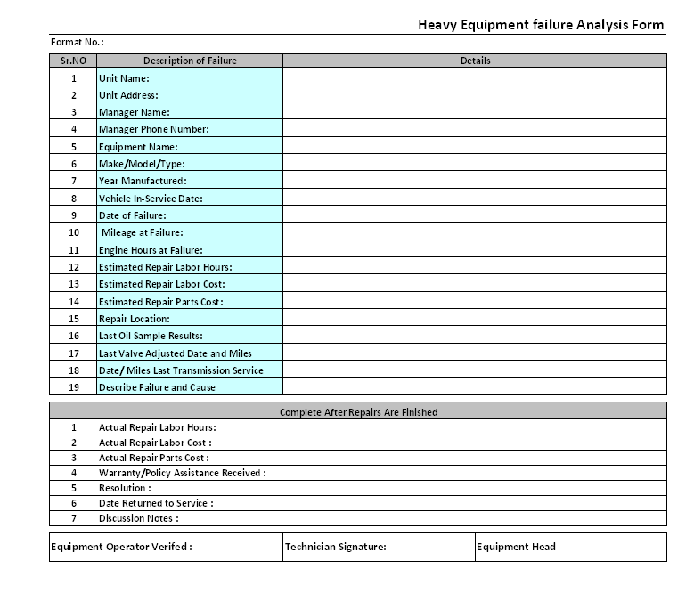Click the Details field for Equipment Name
Screen dimensions: 694x593
click(475, 145)
